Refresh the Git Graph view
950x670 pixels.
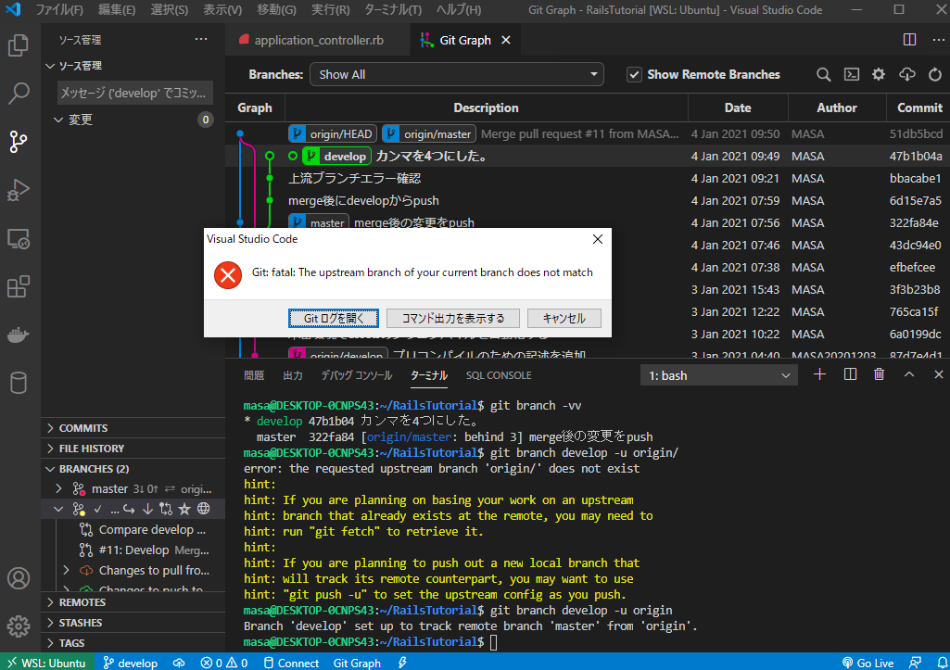(x=935, y=74)
